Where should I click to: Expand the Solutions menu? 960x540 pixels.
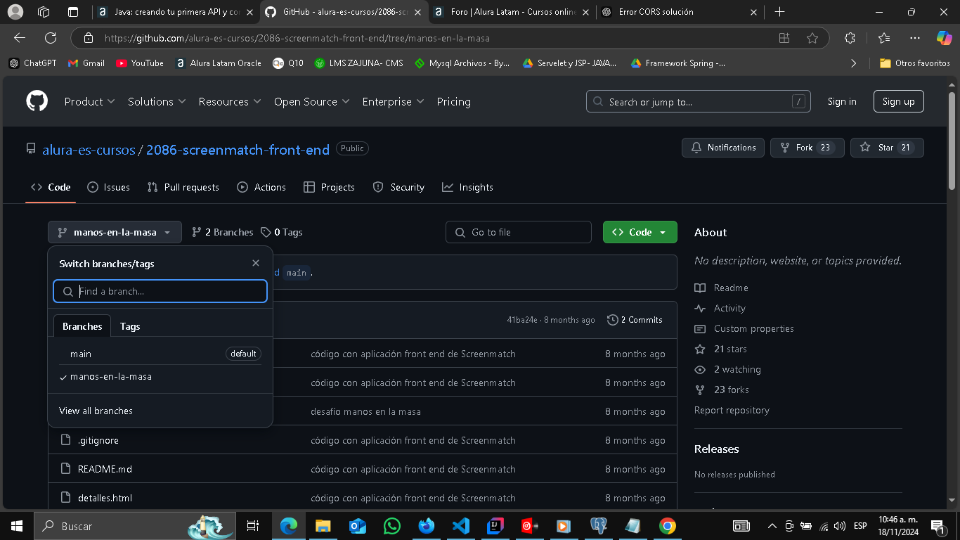(157, 102)
